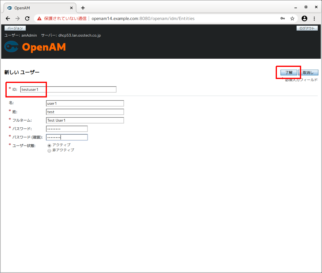
Task: Navigate back with the browser arrow
Action: click(x=8, y=18)
